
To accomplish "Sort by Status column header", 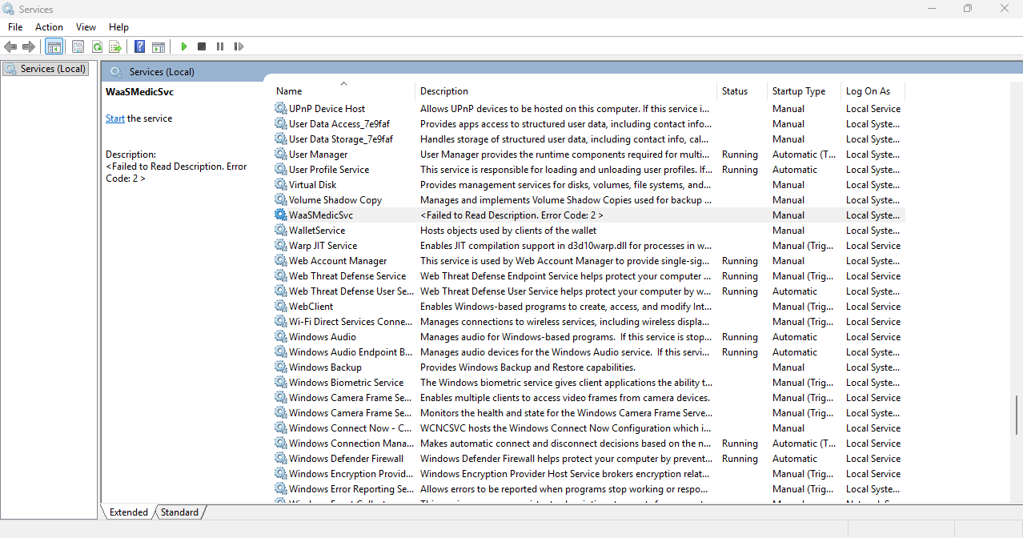I will pos(742,90).
